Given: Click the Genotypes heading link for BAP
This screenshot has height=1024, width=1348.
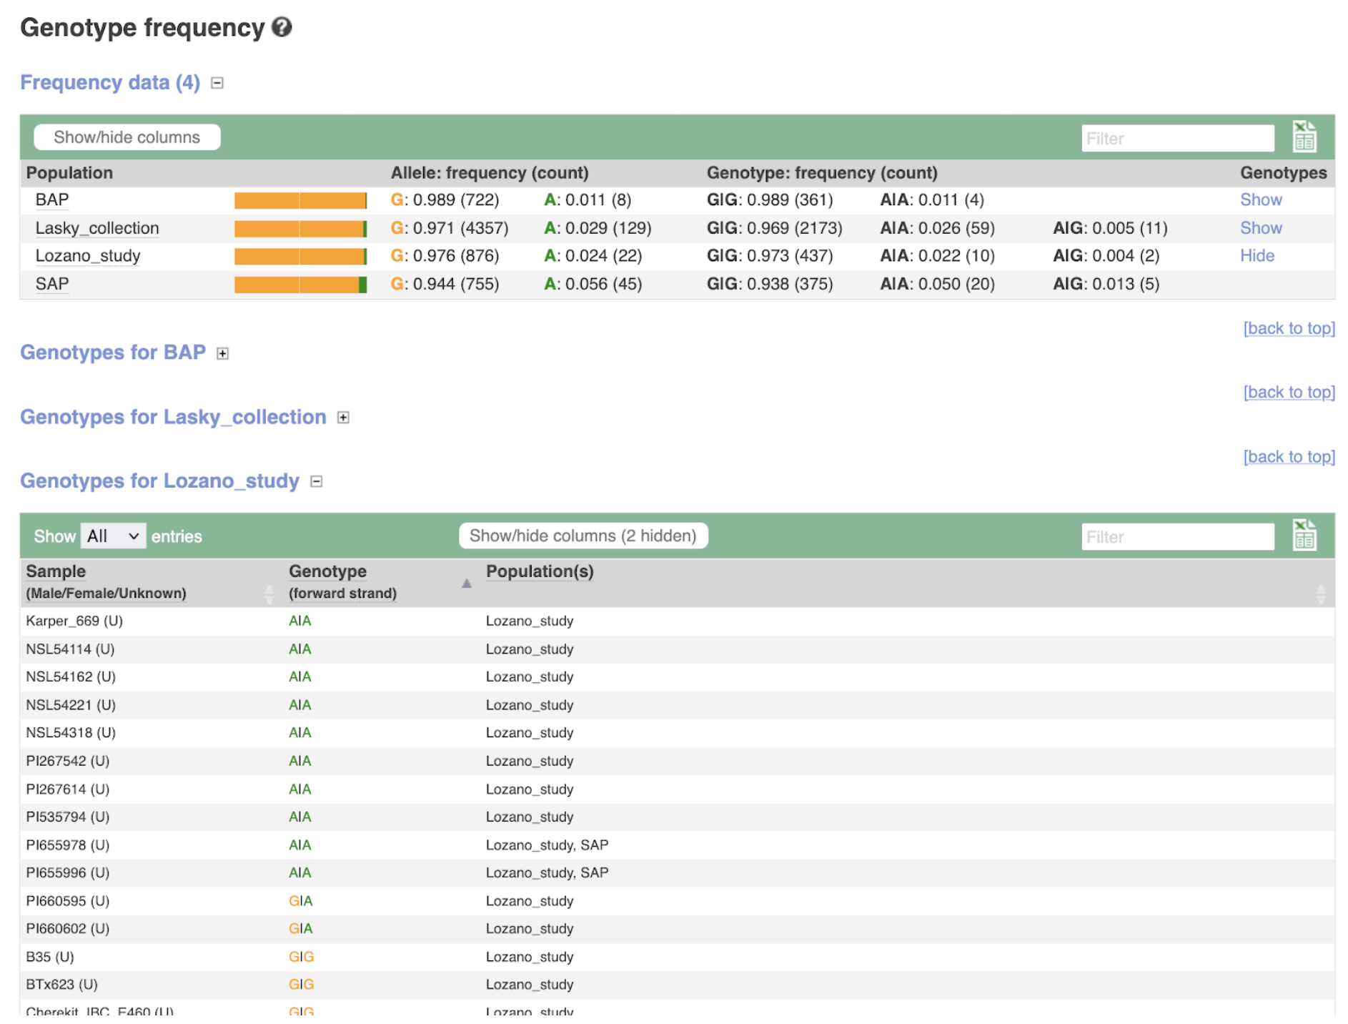Looking at the screenshot, I should point(113,353).
